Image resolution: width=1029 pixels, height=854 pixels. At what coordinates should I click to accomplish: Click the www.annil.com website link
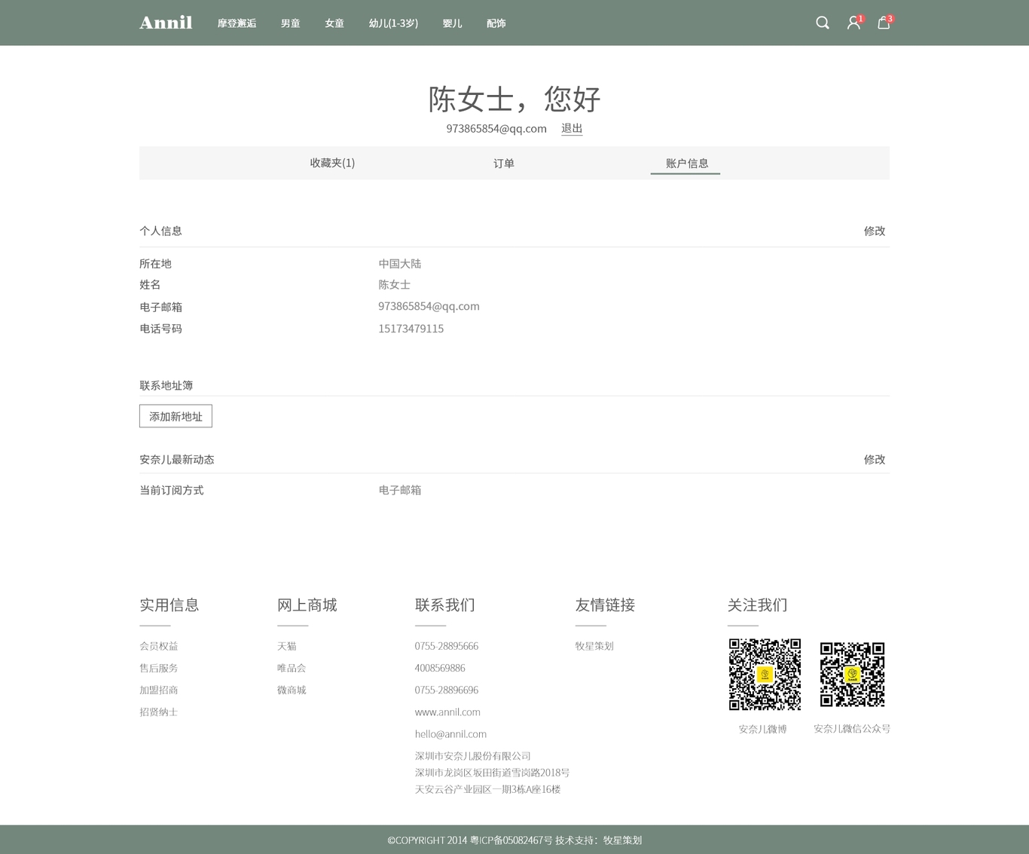pyautogui.click(x=447, y=712)
